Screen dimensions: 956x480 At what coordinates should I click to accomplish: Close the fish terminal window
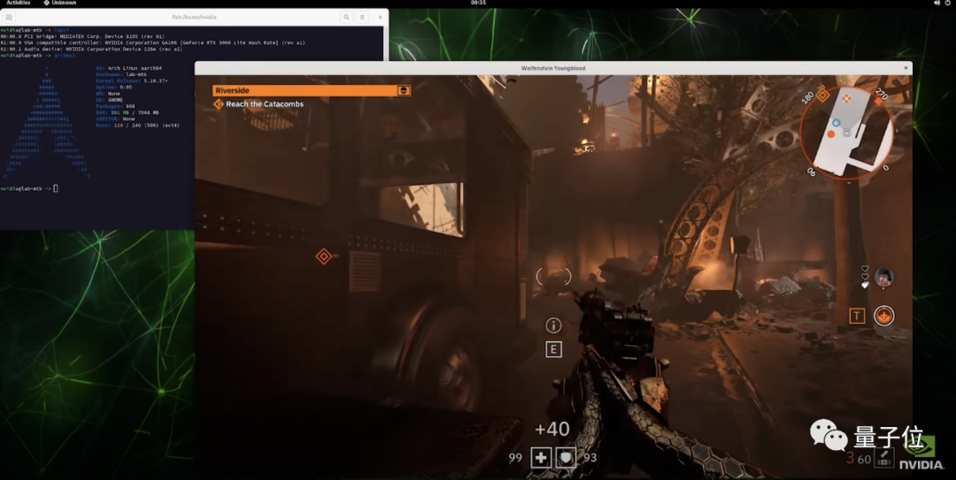pos(380,17)
